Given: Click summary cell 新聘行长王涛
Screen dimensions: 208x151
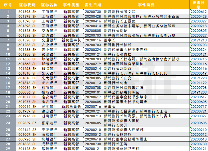Looking at the screenshot, I should [146, 144].
